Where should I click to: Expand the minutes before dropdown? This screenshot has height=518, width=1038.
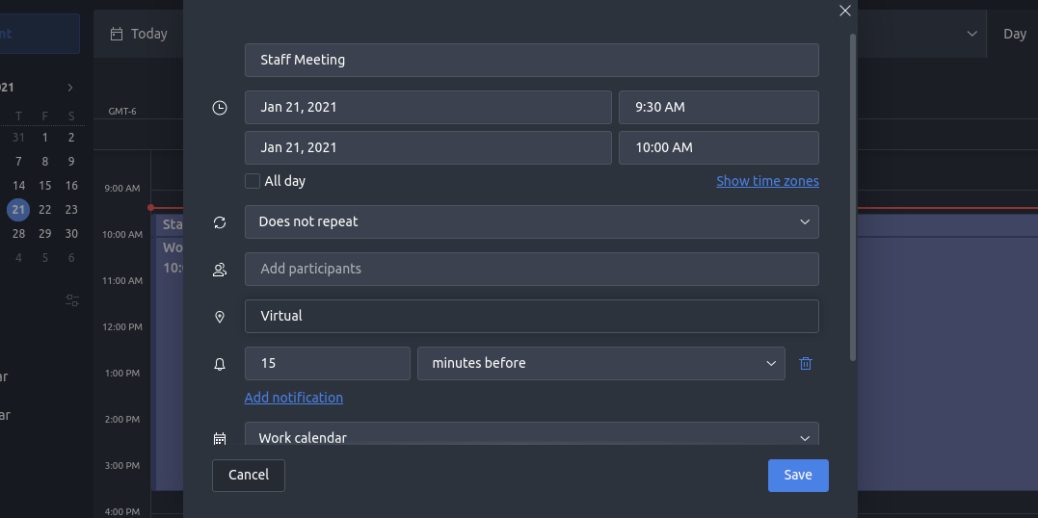(x=600, y=363)
